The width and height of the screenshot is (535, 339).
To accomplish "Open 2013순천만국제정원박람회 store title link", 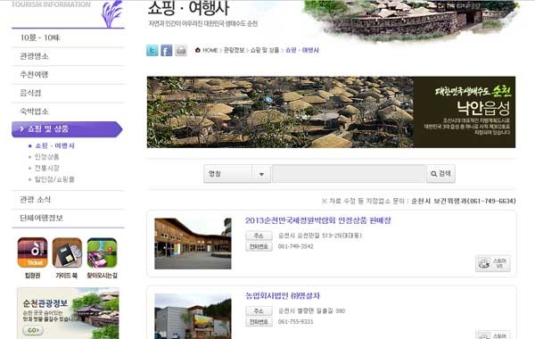I will click(x=318, y=220).
